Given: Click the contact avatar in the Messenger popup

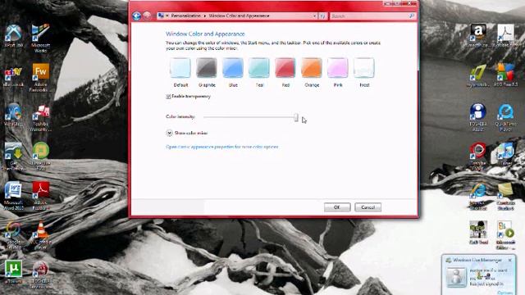Looking at the screenshot, I should tap(456, 277).
